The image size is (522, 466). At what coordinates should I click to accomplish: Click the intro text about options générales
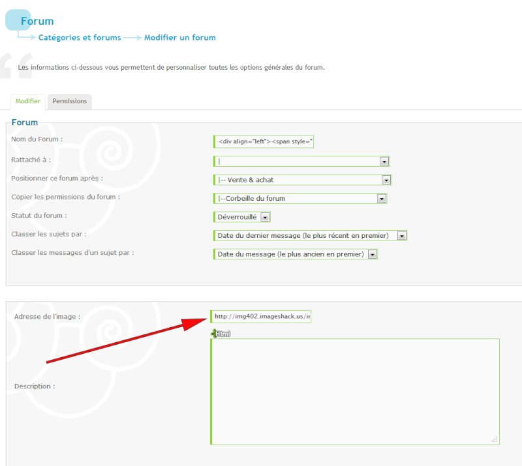(x=171, y=68)
